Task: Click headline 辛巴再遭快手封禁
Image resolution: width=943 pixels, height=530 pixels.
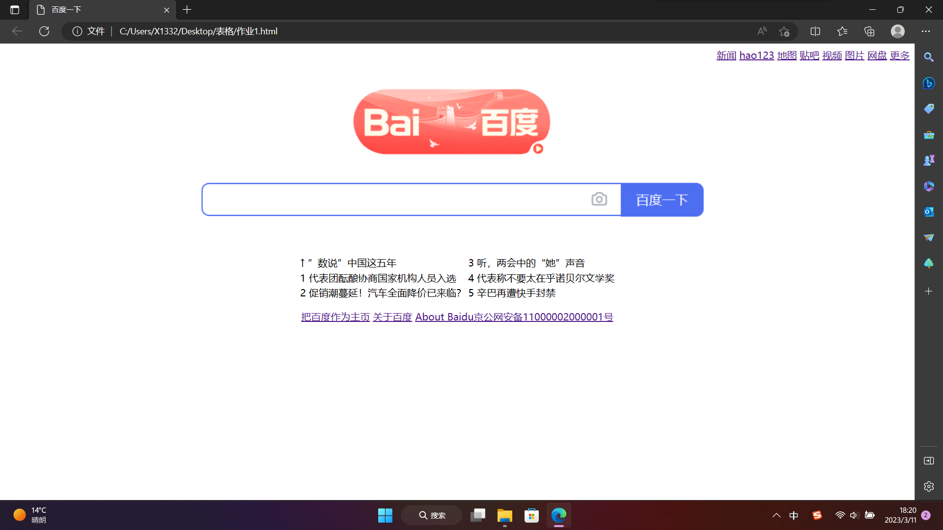Action: [516, 293]
